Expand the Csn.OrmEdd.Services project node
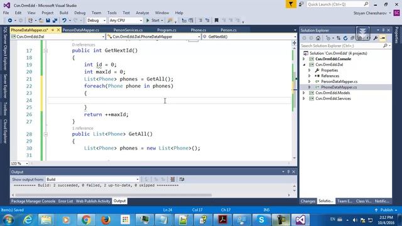This screenshot has height=226, width=402. pos(304,99)
